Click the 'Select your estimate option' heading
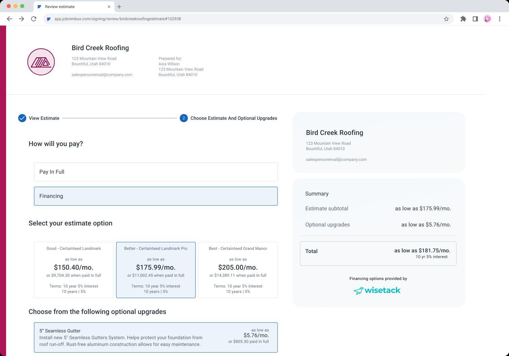 click(x=70, y=223)
